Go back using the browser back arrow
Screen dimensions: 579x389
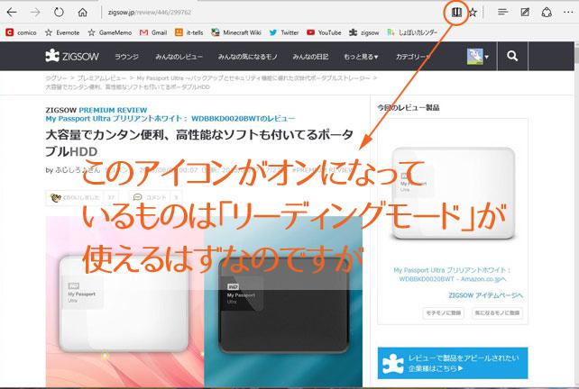click(x=12, y=13)
